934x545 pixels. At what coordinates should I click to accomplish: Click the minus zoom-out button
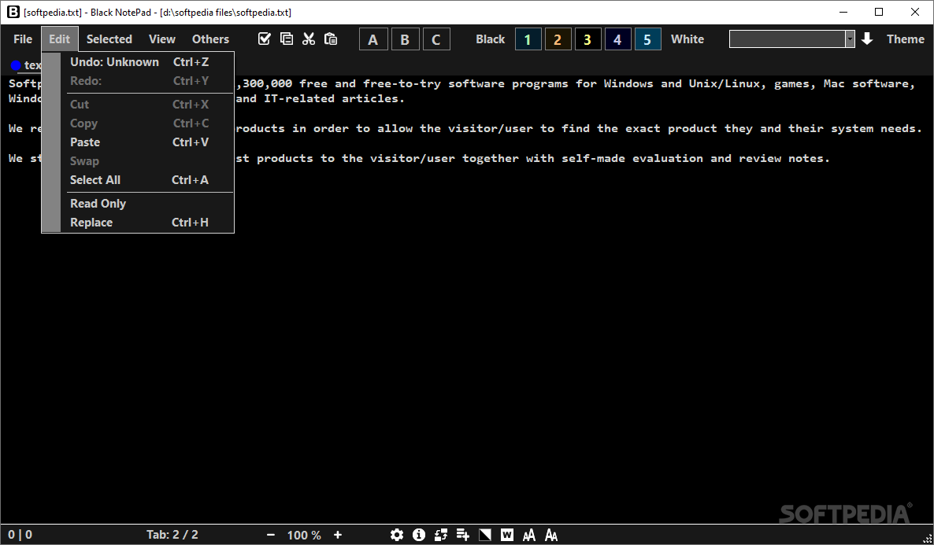click(x=270, y=535)
